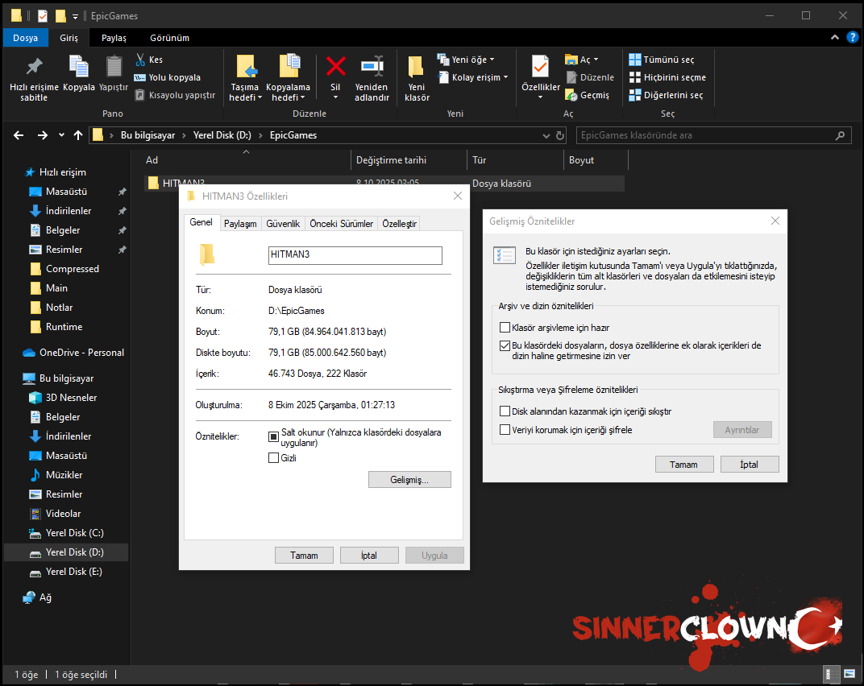Enable the Gizli checkbox
864x686 pixels.
pyautogui.click(x=273, y=458)
